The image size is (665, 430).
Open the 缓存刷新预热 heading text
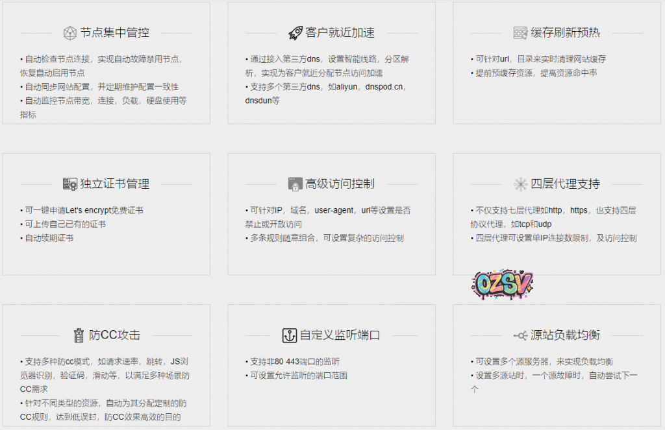565,33
